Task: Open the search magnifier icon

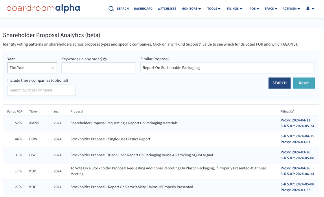Action: coord(111,9)
